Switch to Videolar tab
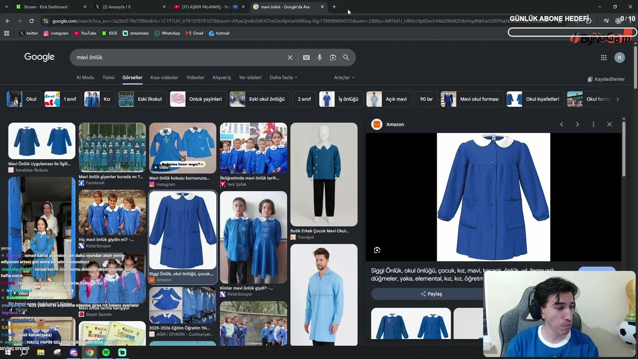The height and width of the screenshot is (359, 638). pyautogui.click(x=195, y=78)
